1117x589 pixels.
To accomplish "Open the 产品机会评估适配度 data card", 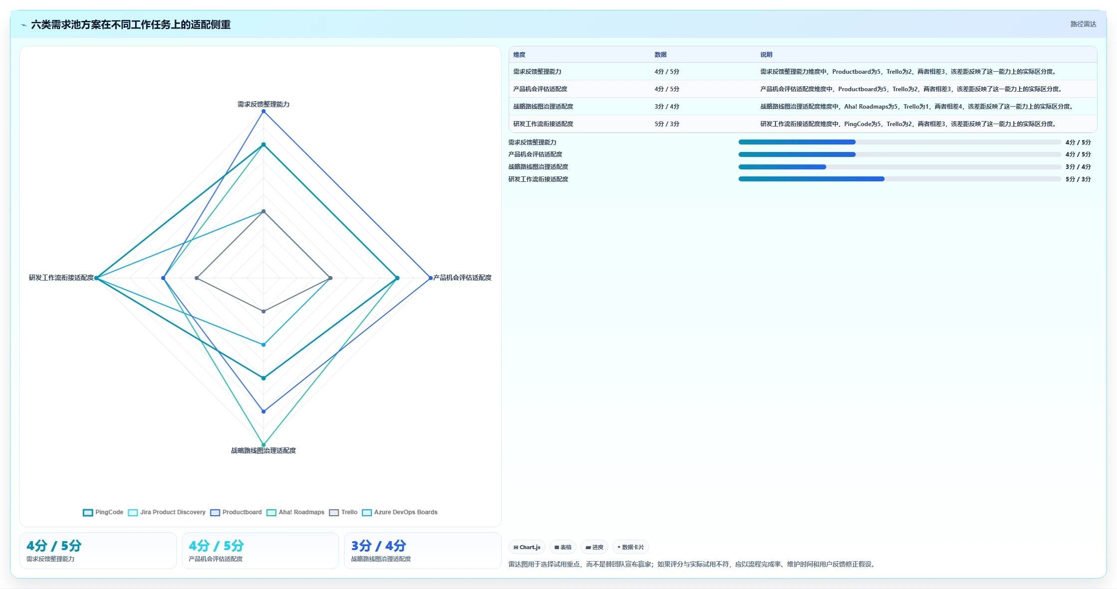I will pyautogui.click(x=260, y=551).
